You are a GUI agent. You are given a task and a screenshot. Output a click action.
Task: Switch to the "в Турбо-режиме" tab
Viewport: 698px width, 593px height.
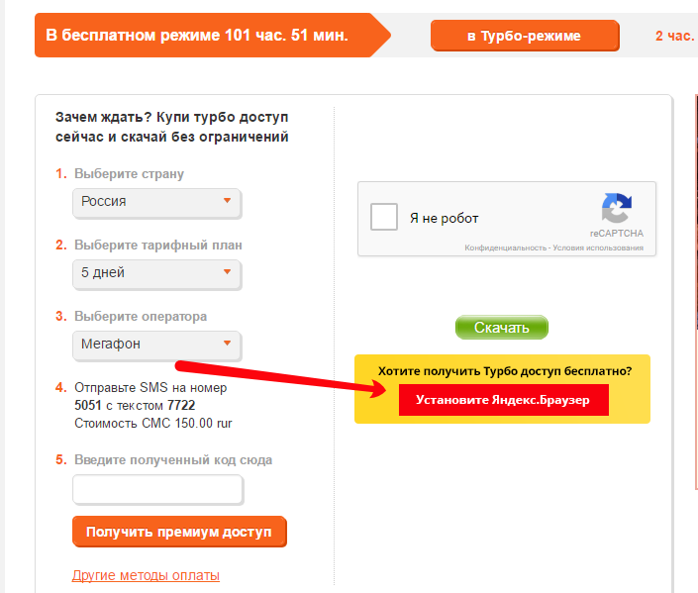point(524,36)
